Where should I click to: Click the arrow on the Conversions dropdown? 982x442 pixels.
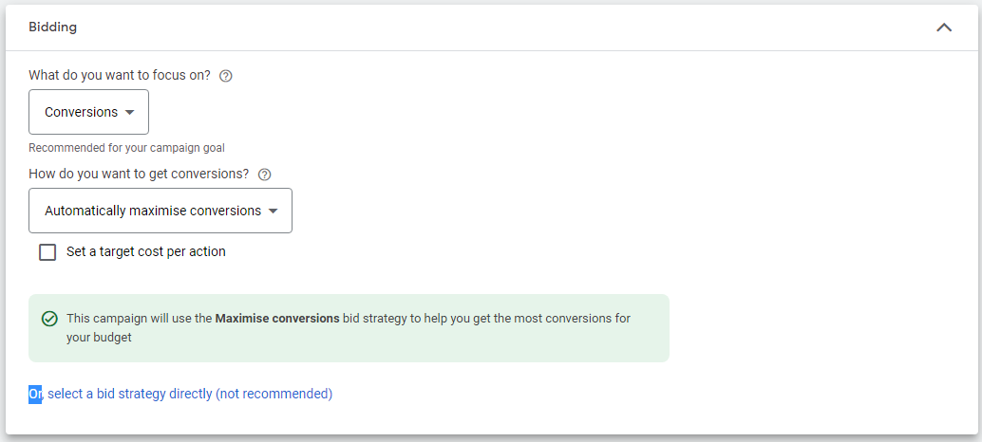coord(130,113)
